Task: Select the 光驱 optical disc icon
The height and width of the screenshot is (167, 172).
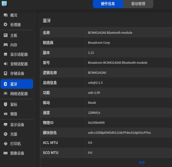Action: click(6, 134)
